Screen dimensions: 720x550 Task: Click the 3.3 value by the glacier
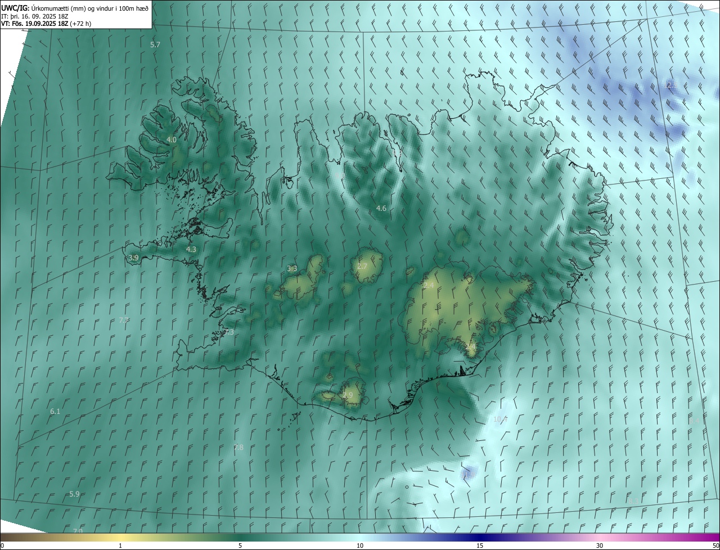coord(292,269)
